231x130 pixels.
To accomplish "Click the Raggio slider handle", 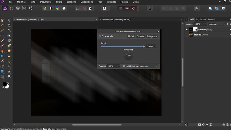I will (x=144, y=47).
